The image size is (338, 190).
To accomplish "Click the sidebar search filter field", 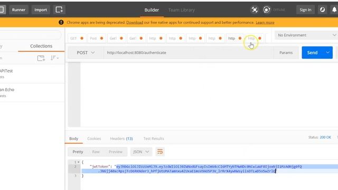I will tap(30, 35).
